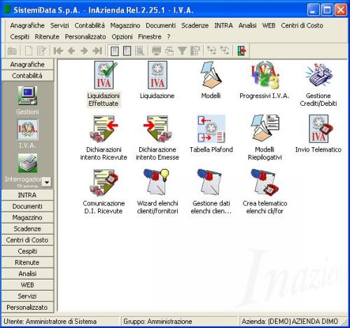Open the ? help menu
The width and height of the screenshot is (350, 328).
tap(169, 36)
